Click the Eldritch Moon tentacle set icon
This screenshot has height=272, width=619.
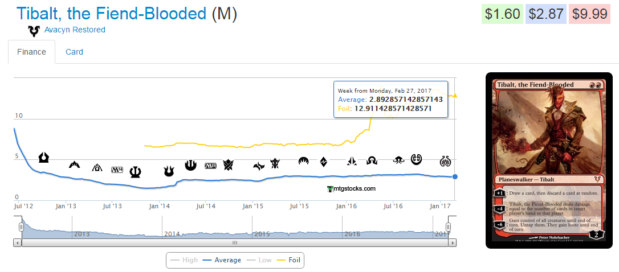[x=398, y=160]
